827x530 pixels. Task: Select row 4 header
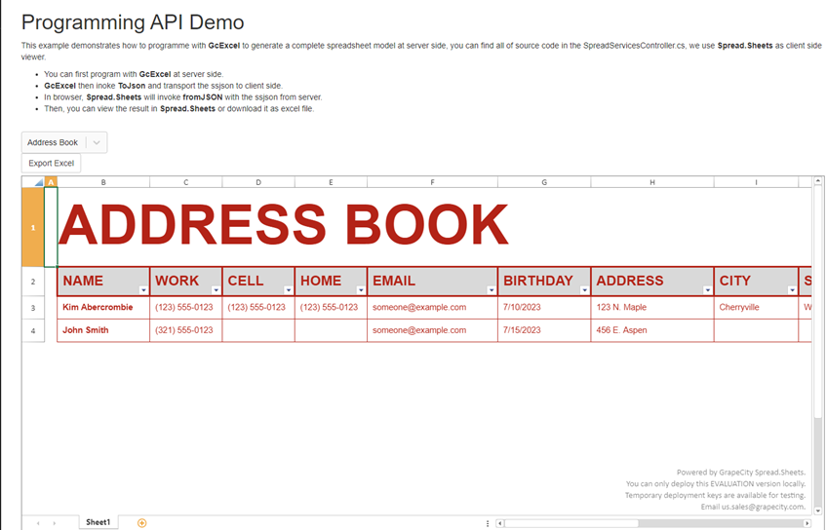click(33, 331)
